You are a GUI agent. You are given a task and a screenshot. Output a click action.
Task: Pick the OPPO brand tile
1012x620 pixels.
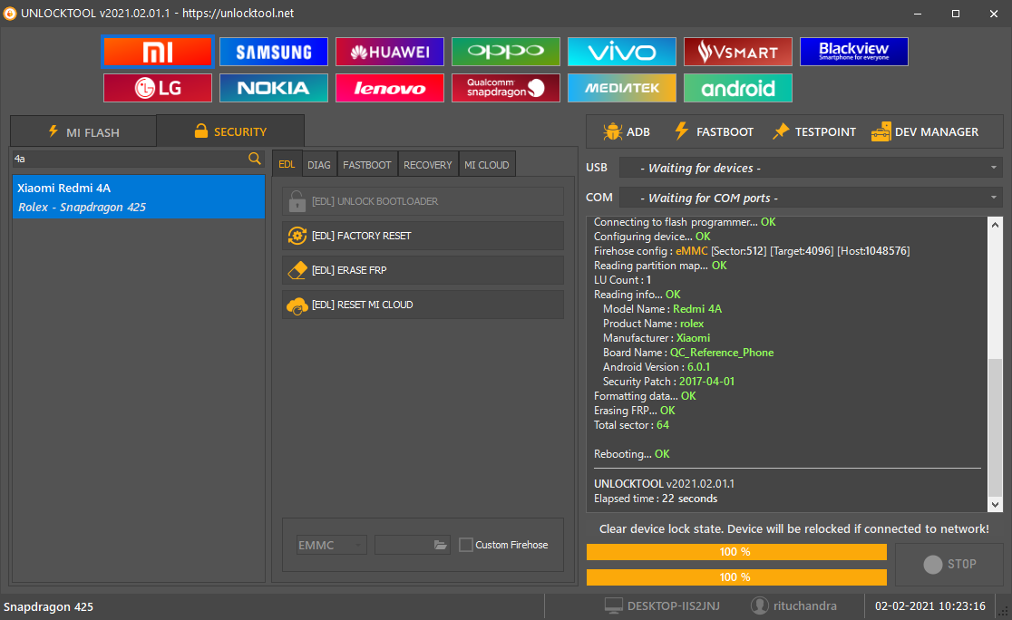click(x=506, y=52)
